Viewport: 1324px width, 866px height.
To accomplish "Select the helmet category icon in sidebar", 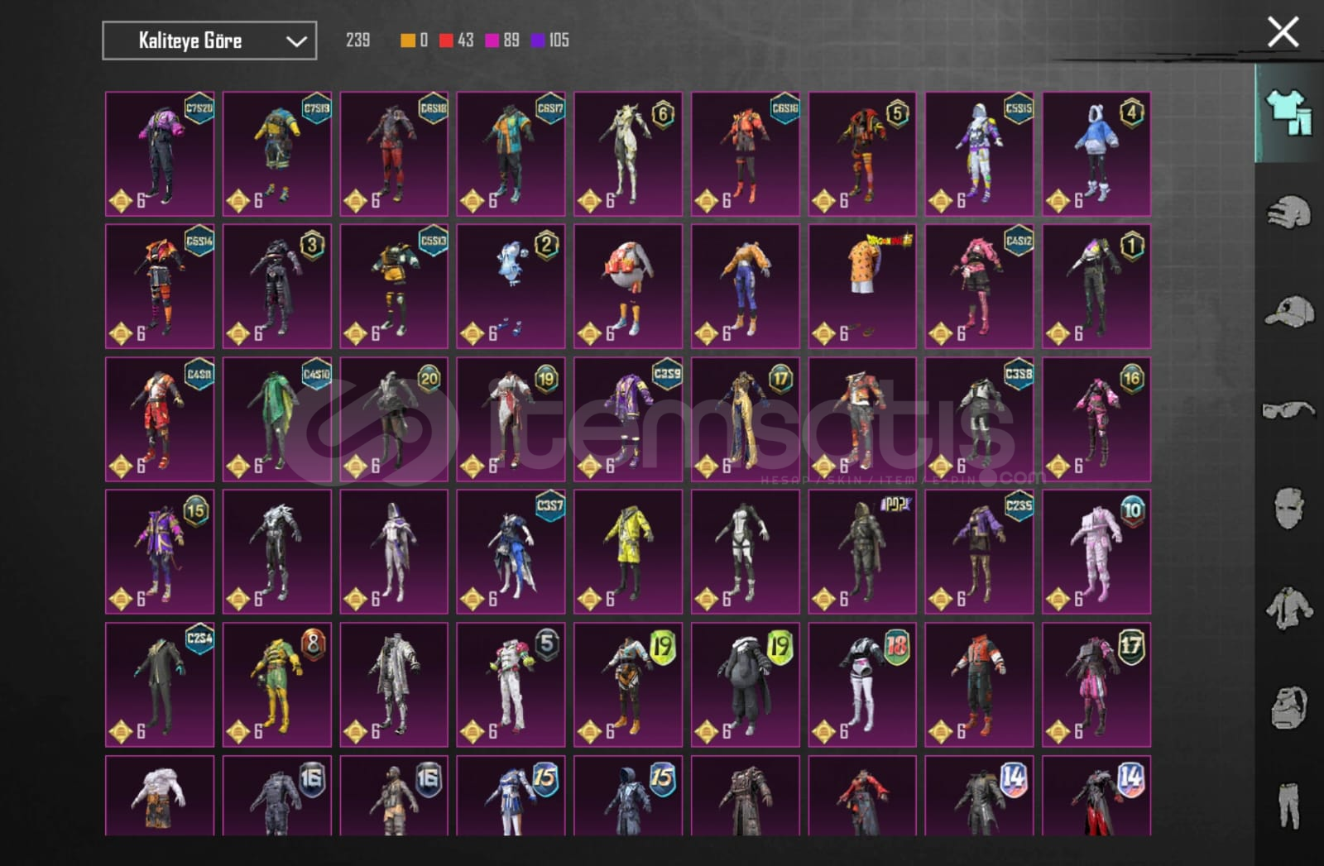I will 1288,212.
